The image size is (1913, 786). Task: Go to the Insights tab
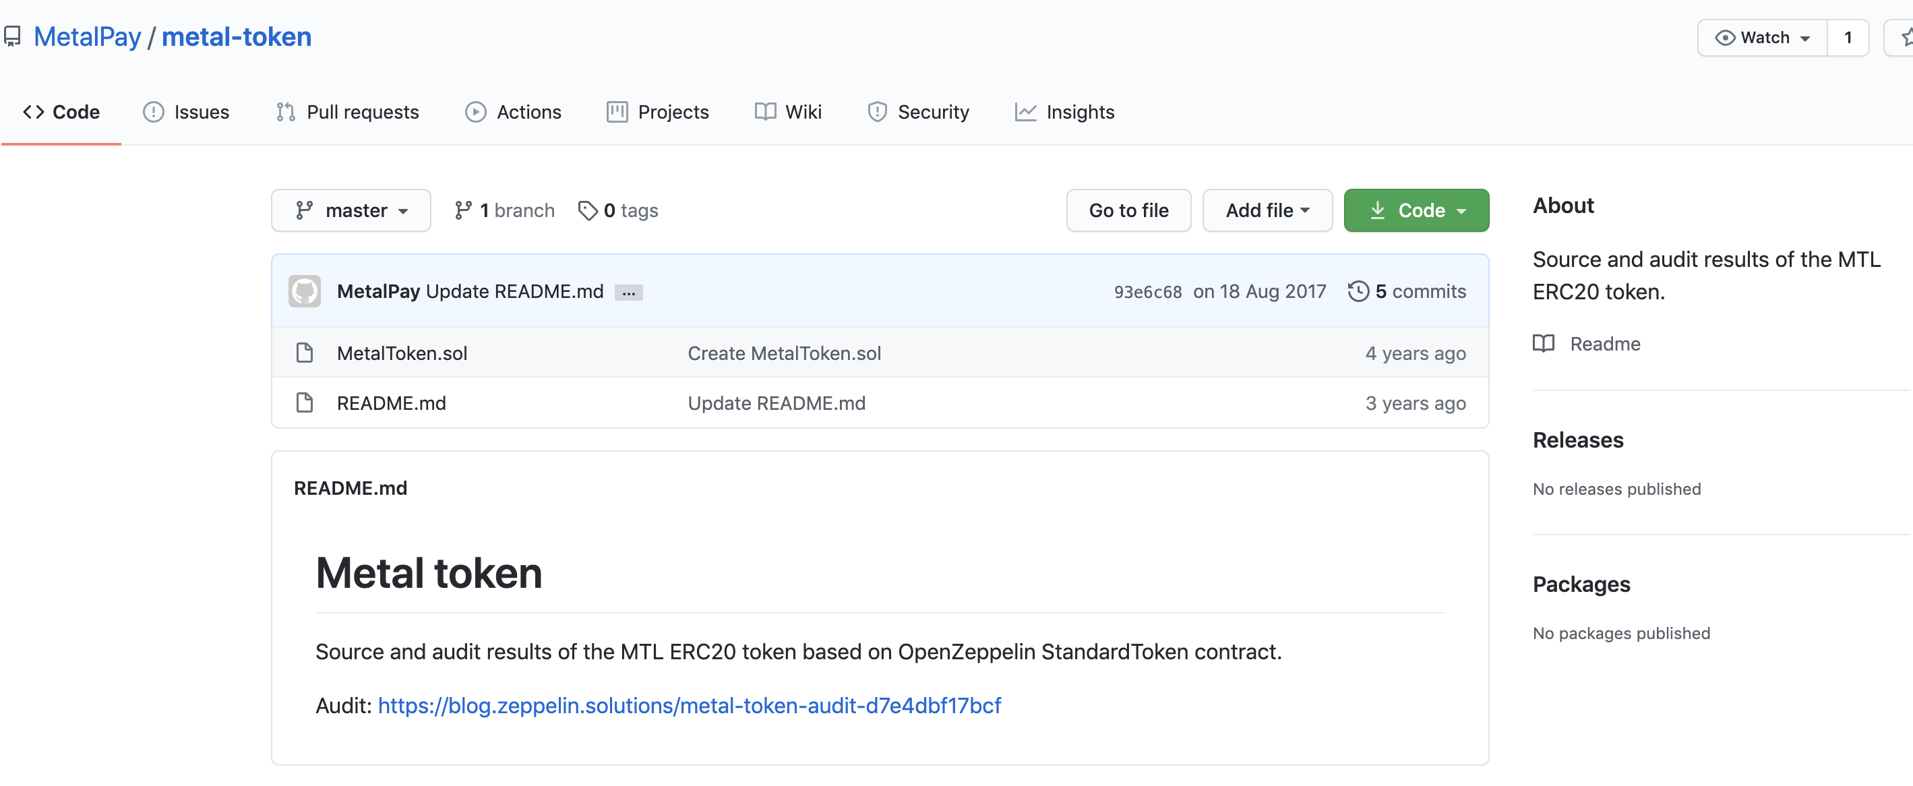pyautogui.click(x=1064, y=112)
